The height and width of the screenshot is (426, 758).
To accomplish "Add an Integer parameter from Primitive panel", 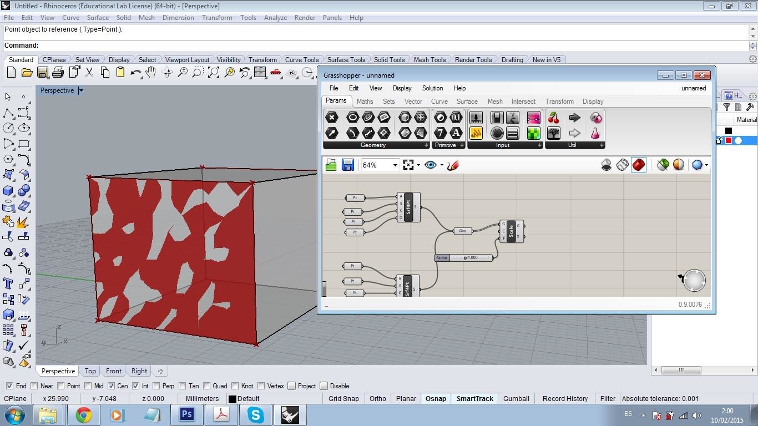I will pyautogui.click(x=440, y=133).
